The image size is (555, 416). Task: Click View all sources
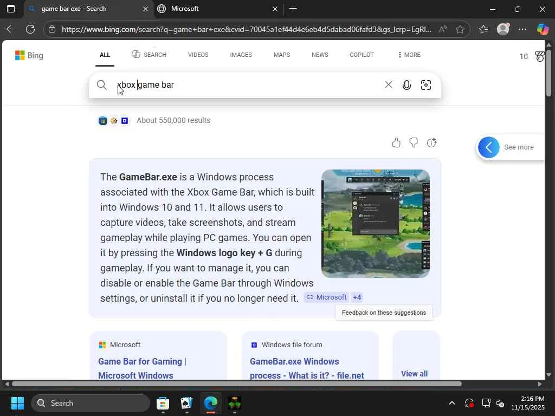click(x=414, y=374)
